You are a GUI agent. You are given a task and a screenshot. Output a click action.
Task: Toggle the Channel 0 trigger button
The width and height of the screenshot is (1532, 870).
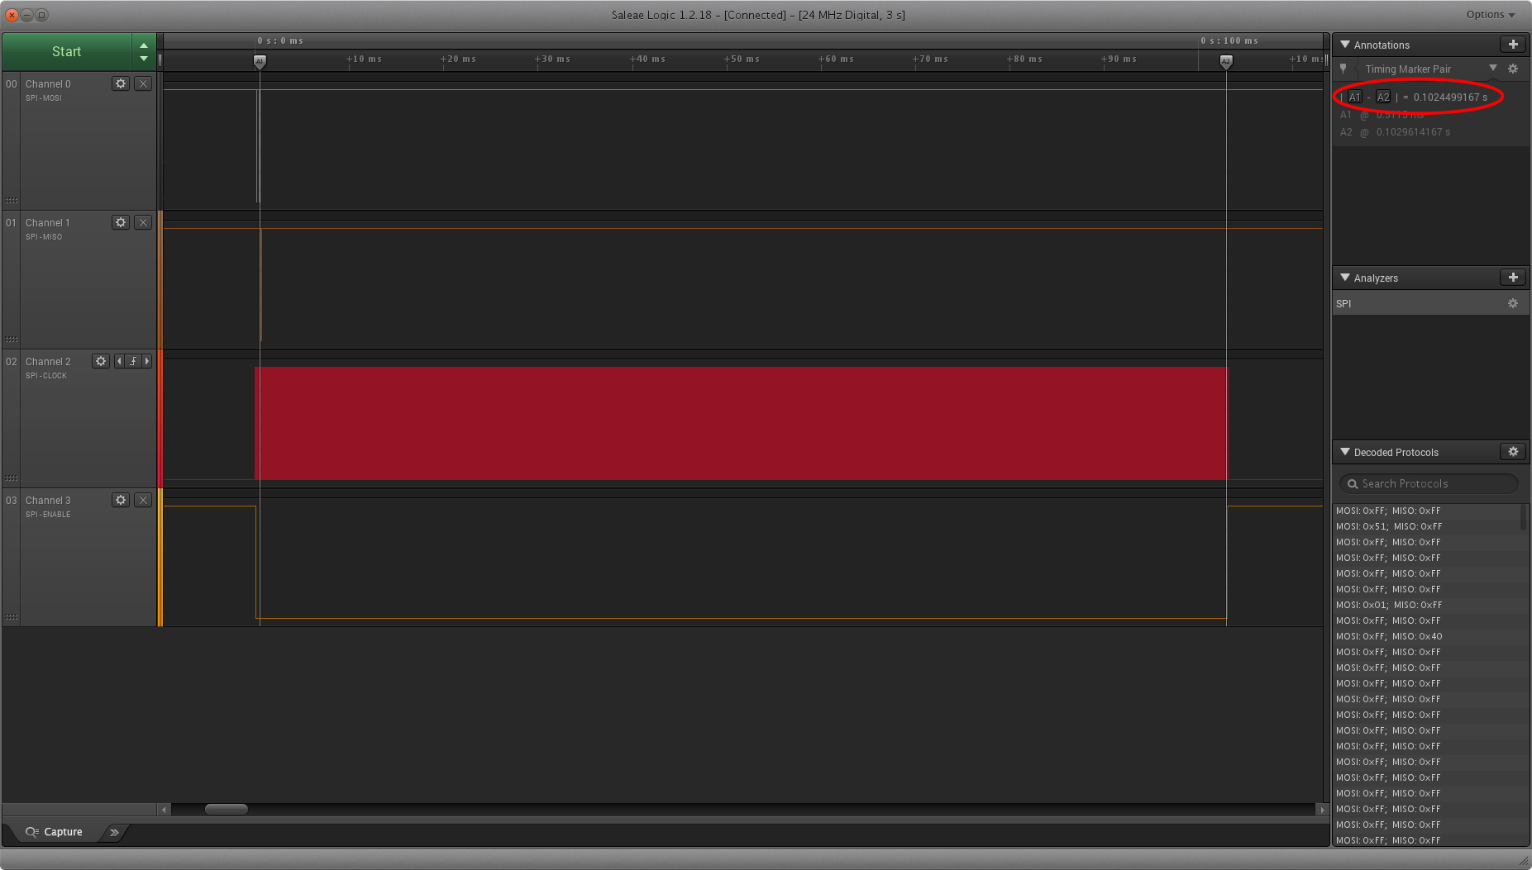click(143, 83)
